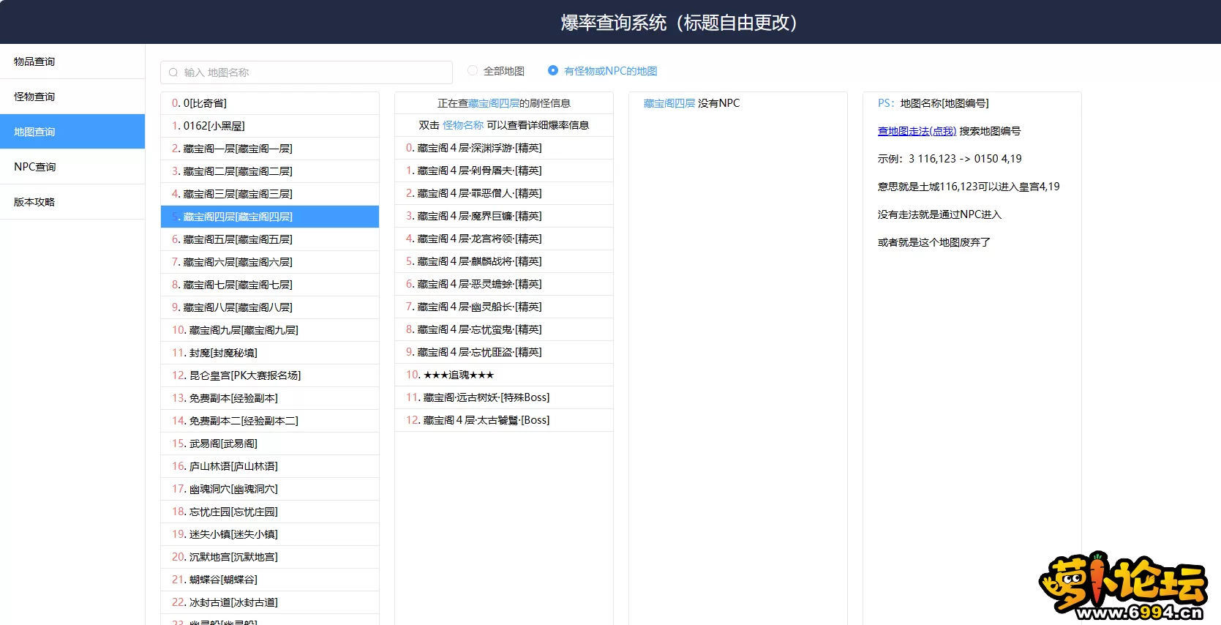The width and height of the screenshot is (1221, 625).
Task: Click monster 藏宝阁4层·忘忧蛮鬼·[精英]
Action: coord(504,329)
